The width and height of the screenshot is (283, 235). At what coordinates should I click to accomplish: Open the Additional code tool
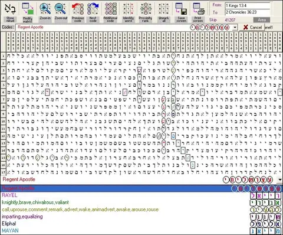click(110, 12)
